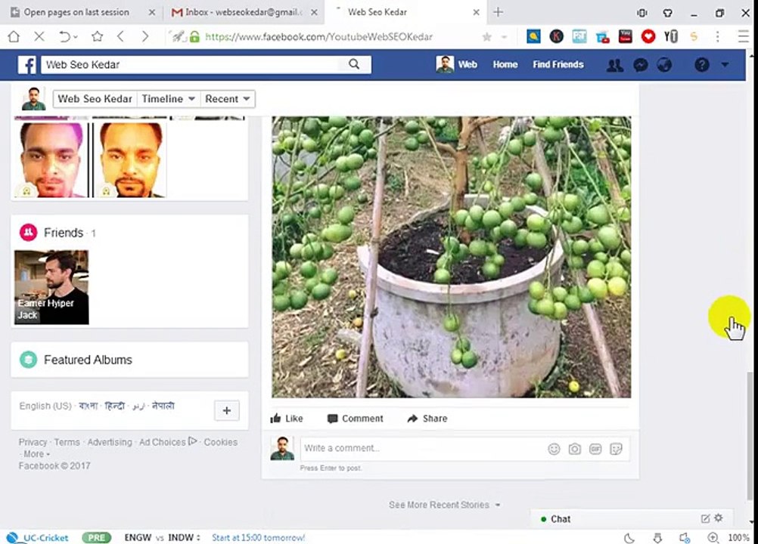The height and width of the screenshot is (544, 758).
Task: Open Quick Help question mark icon
Action: coord(701,65)
